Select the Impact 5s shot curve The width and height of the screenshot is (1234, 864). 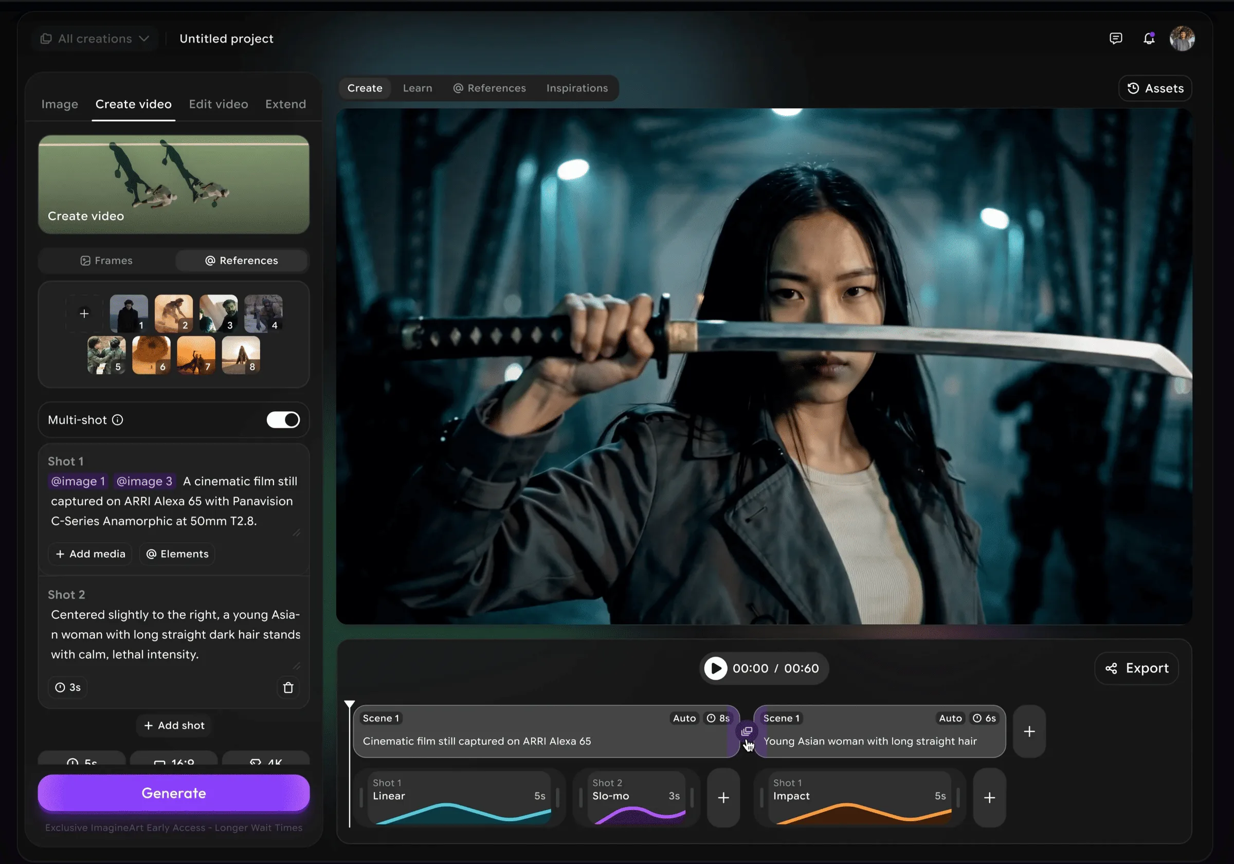859,797
